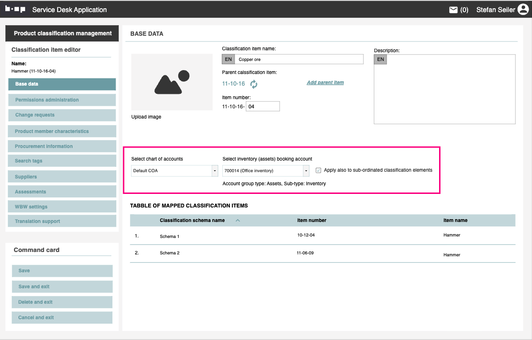The height and width of the screenshot is (340, 532).
Task: Switch to Permissions administration tab
Action: (62, 100)
